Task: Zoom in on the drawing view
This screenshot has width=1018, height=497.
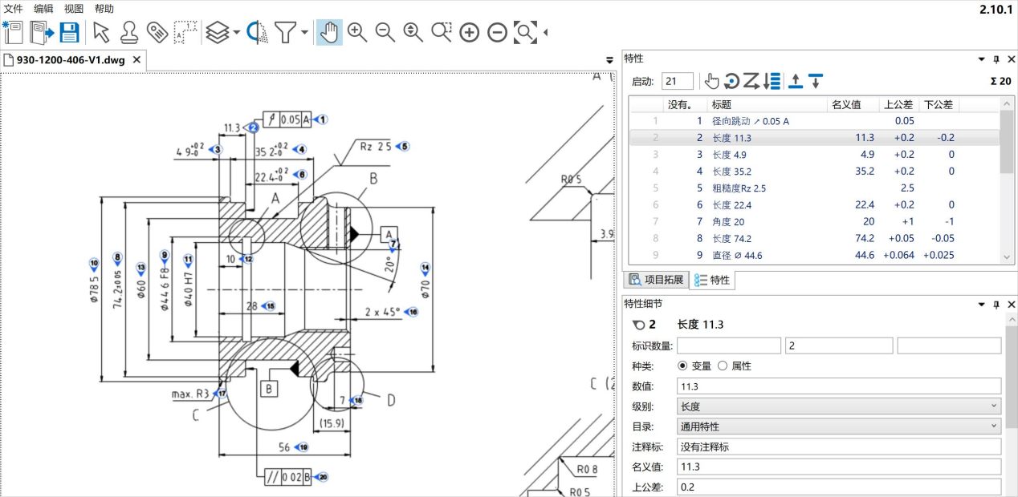Action: [x=357, y=32]
